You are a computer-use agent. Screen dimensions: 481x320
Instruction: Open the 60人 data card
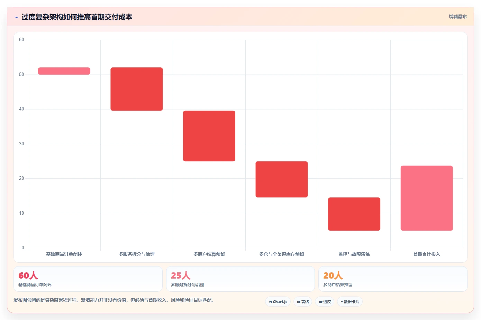88,279
